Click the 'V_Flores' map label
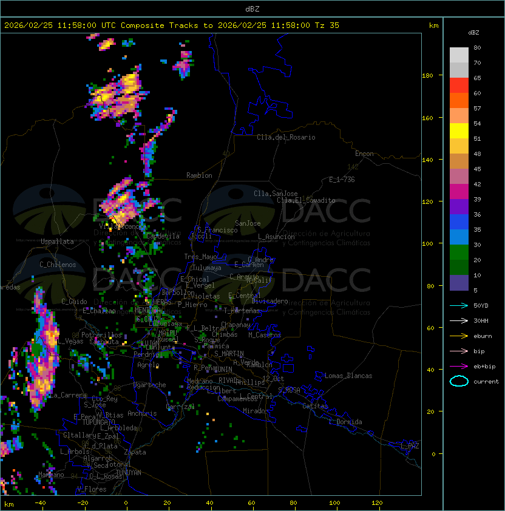 click(92, 489)
